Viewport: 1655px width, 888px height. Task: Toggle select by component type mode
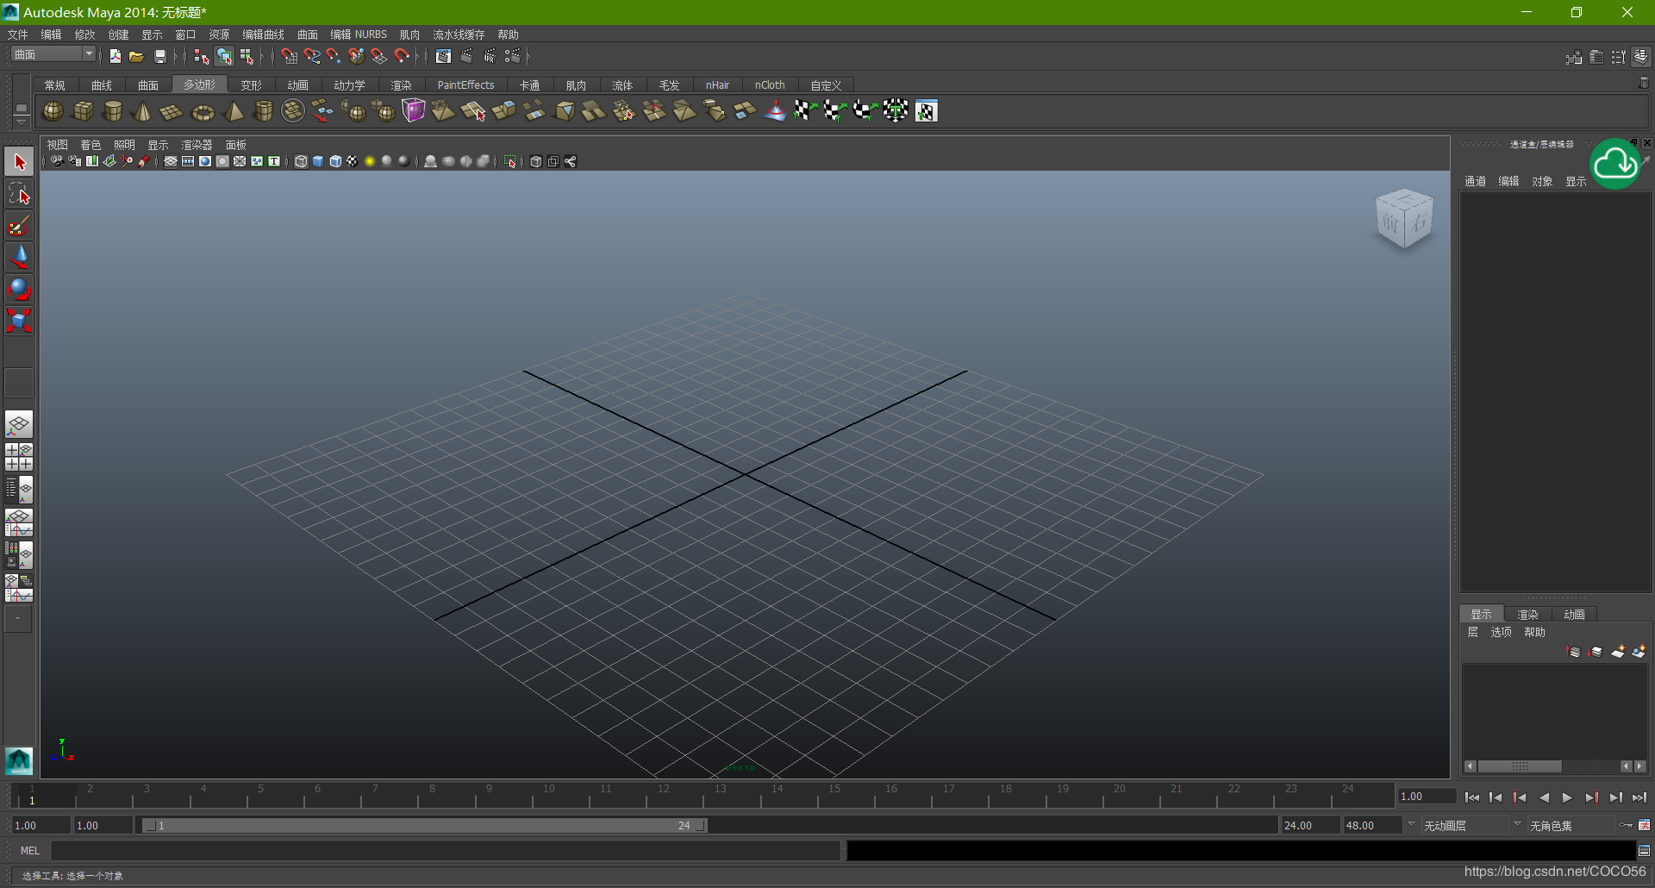coord(247,56)
